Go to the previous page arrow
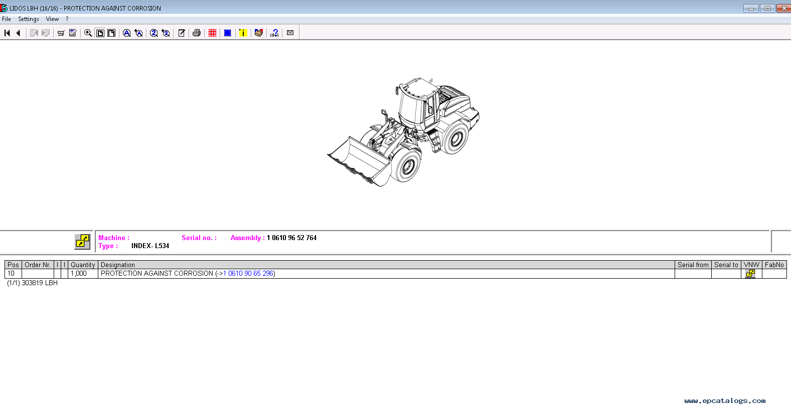Screen dimensions: 791x409 point(19,33)
